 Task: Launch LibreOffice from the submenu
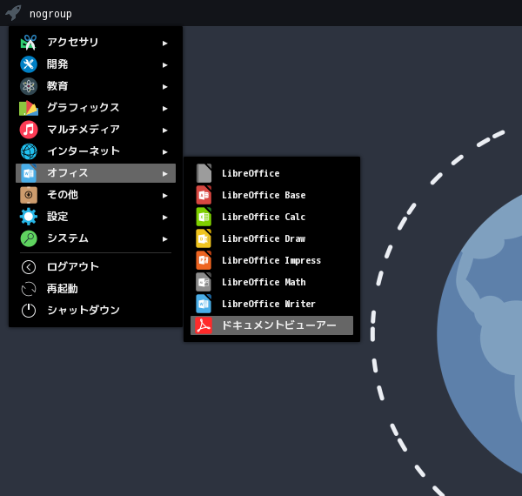tap(271, 173)
